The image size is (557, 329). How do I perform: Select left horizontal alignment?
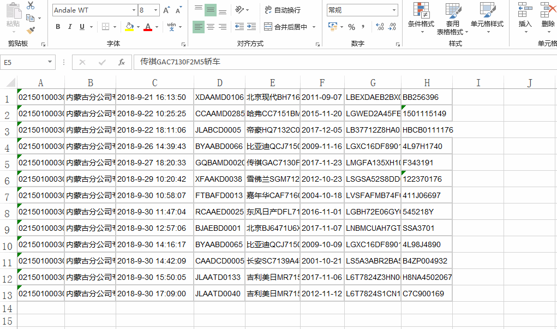point(199,27)
